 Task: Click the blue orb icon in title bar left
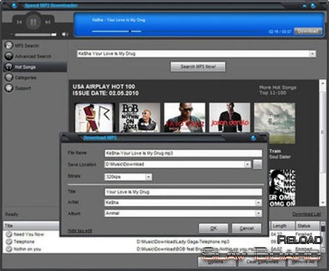pos(14,5)
